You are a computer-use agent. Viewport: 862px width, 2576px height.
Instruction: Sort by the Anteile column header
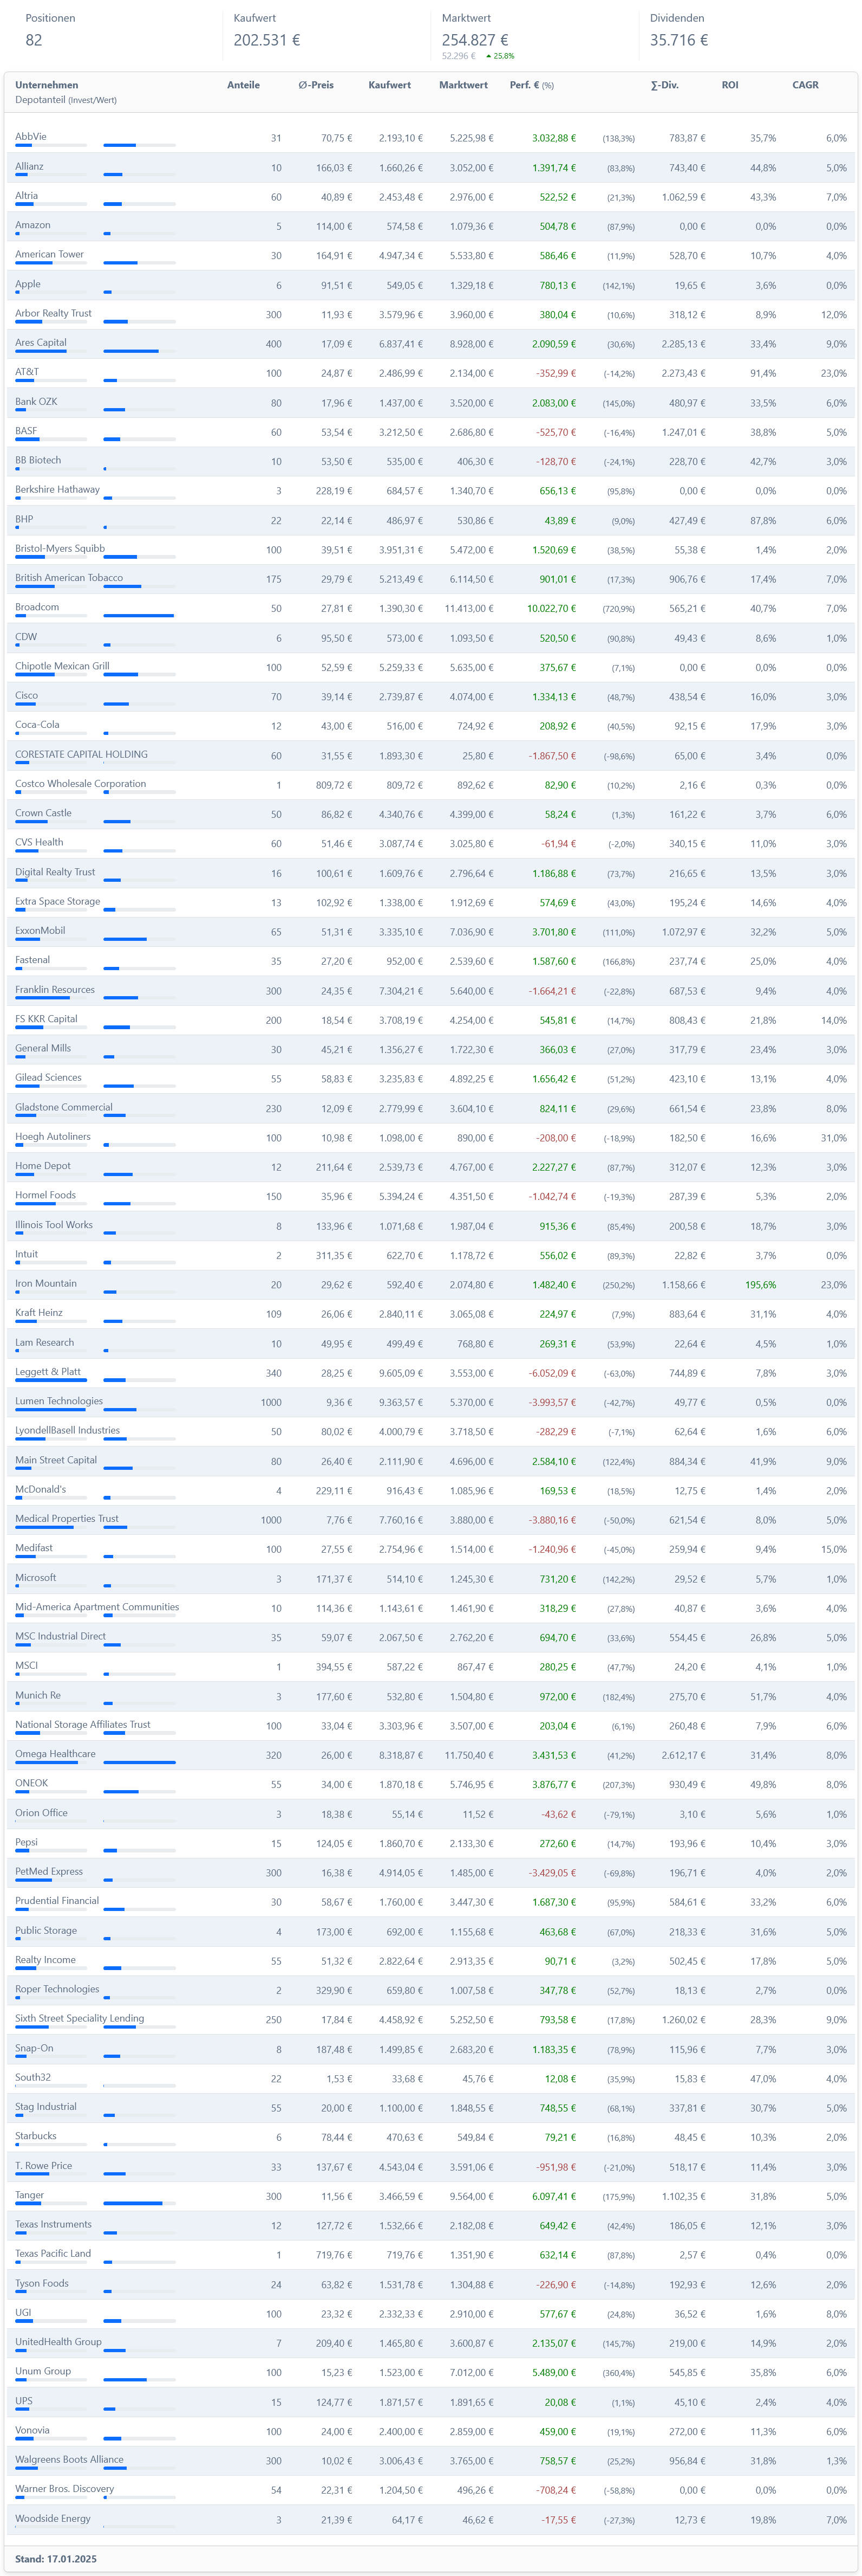click(x=243, y=85)
